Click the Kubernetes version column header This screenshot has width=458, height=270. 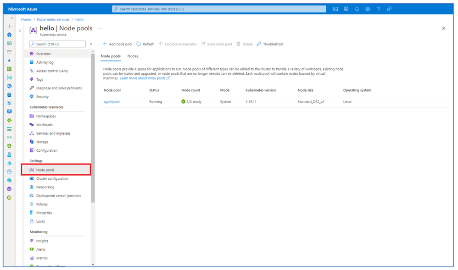click(x=261, y=90)
